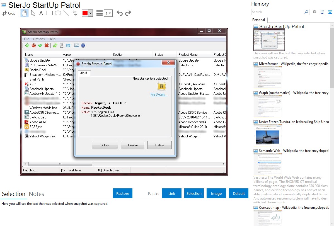
Task: Select the text annotation tool A
Action: point(41,13)
